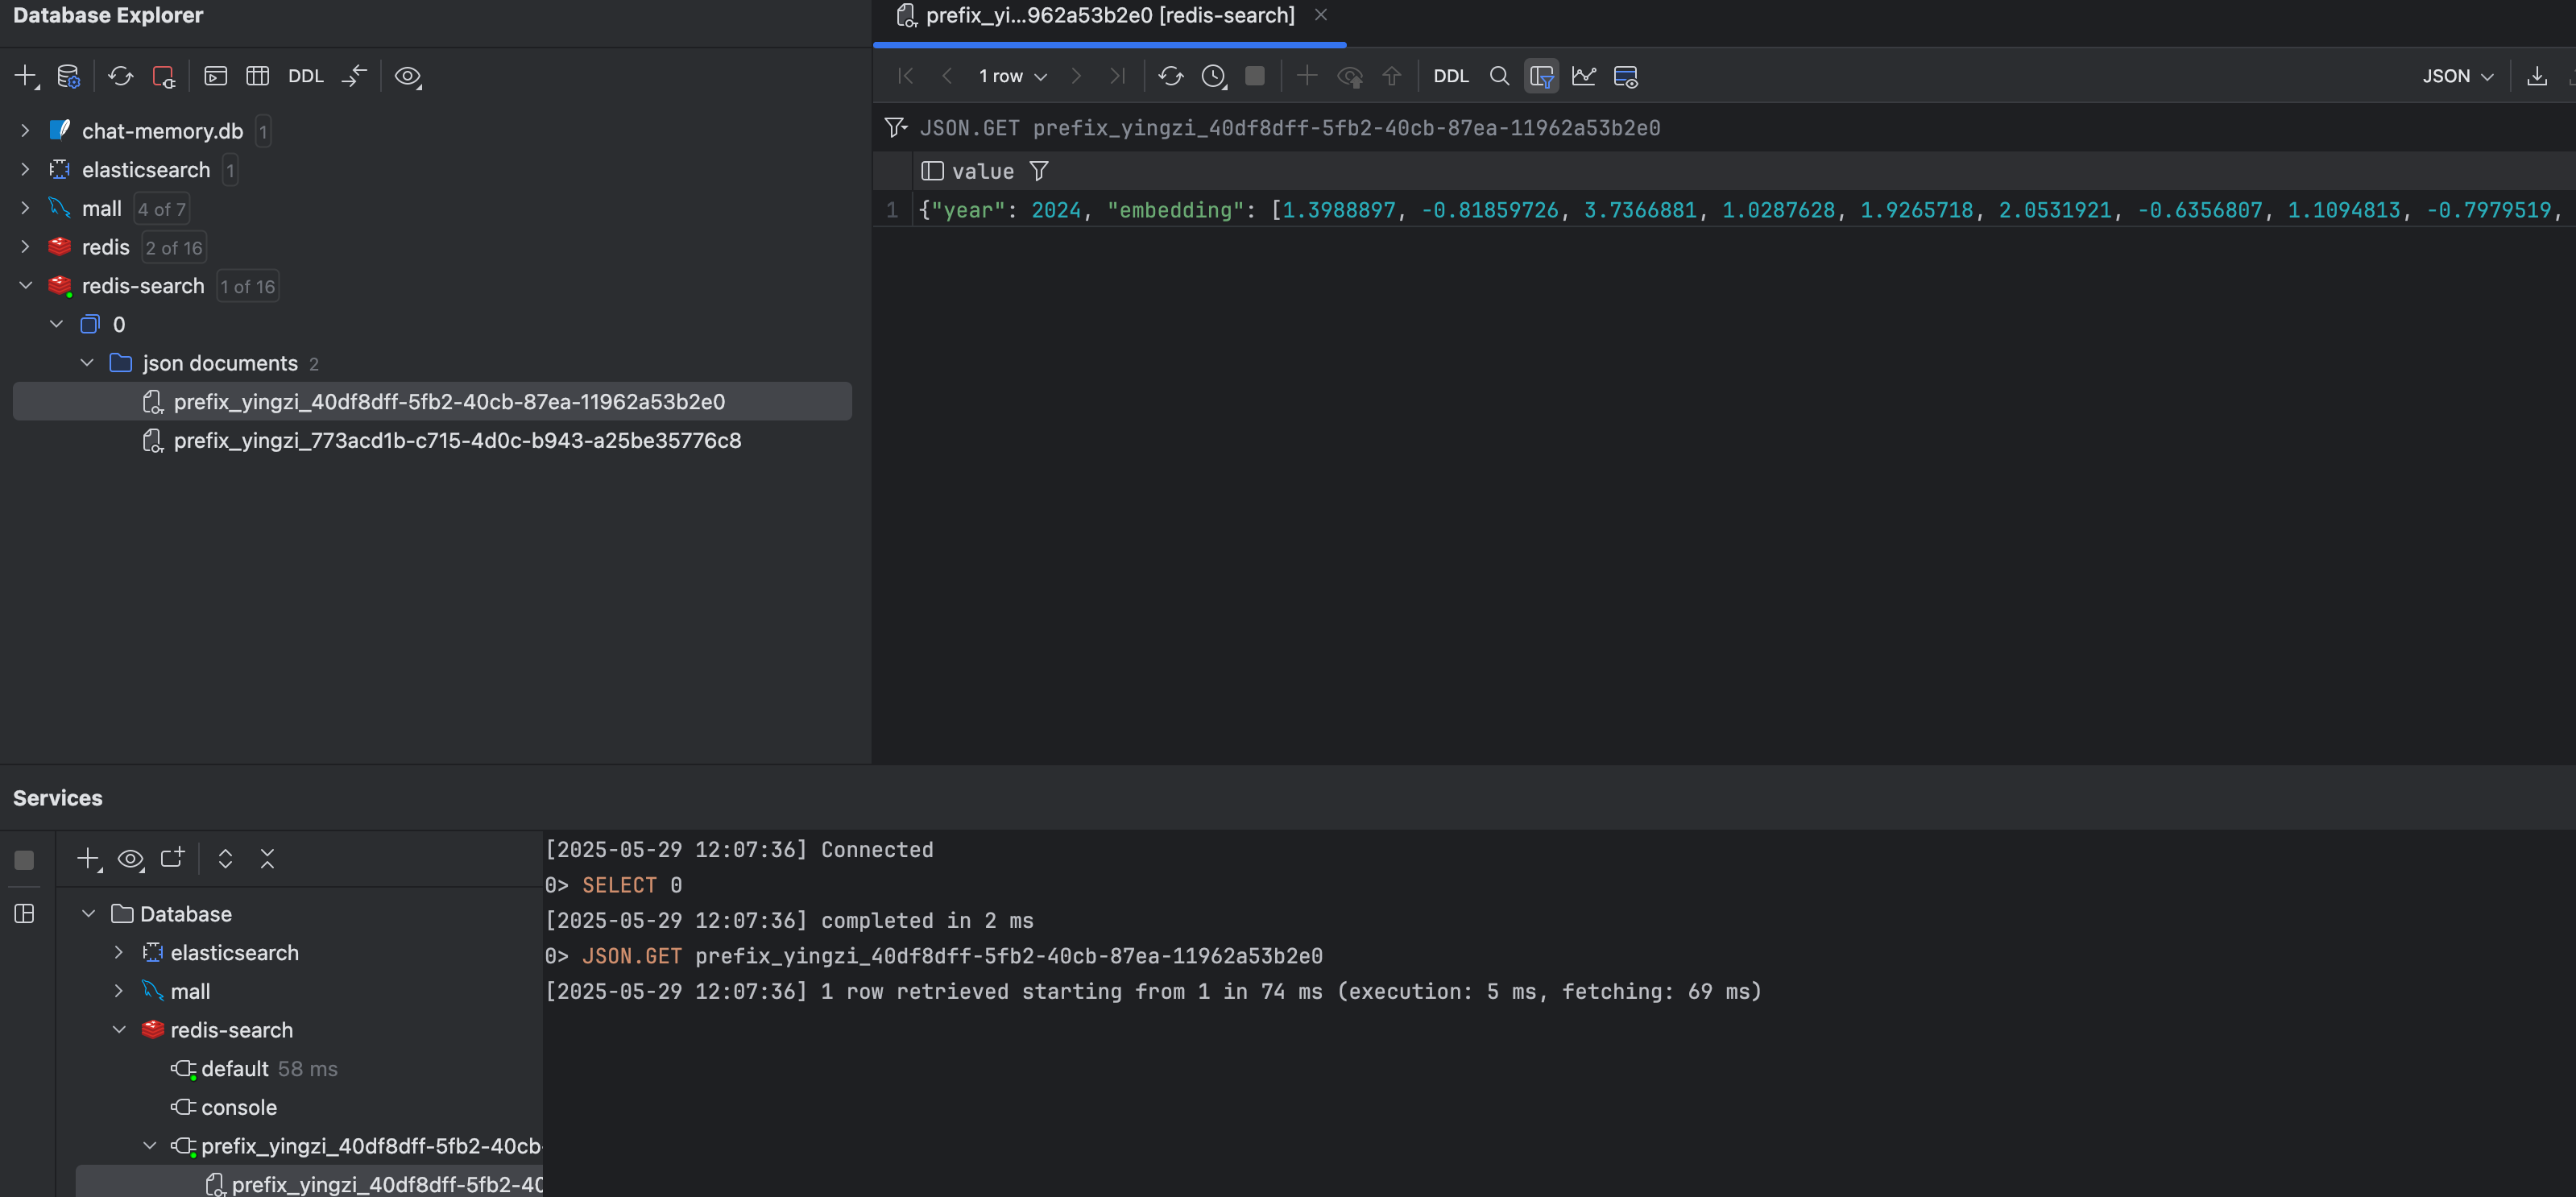Click the reload page icon in results toolbar
Image resolution: width=2576 pixels, height=1197 pixels.
point(1171,76)
